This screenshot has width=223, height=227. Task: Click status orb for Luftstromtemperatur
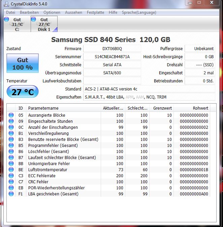11,169
